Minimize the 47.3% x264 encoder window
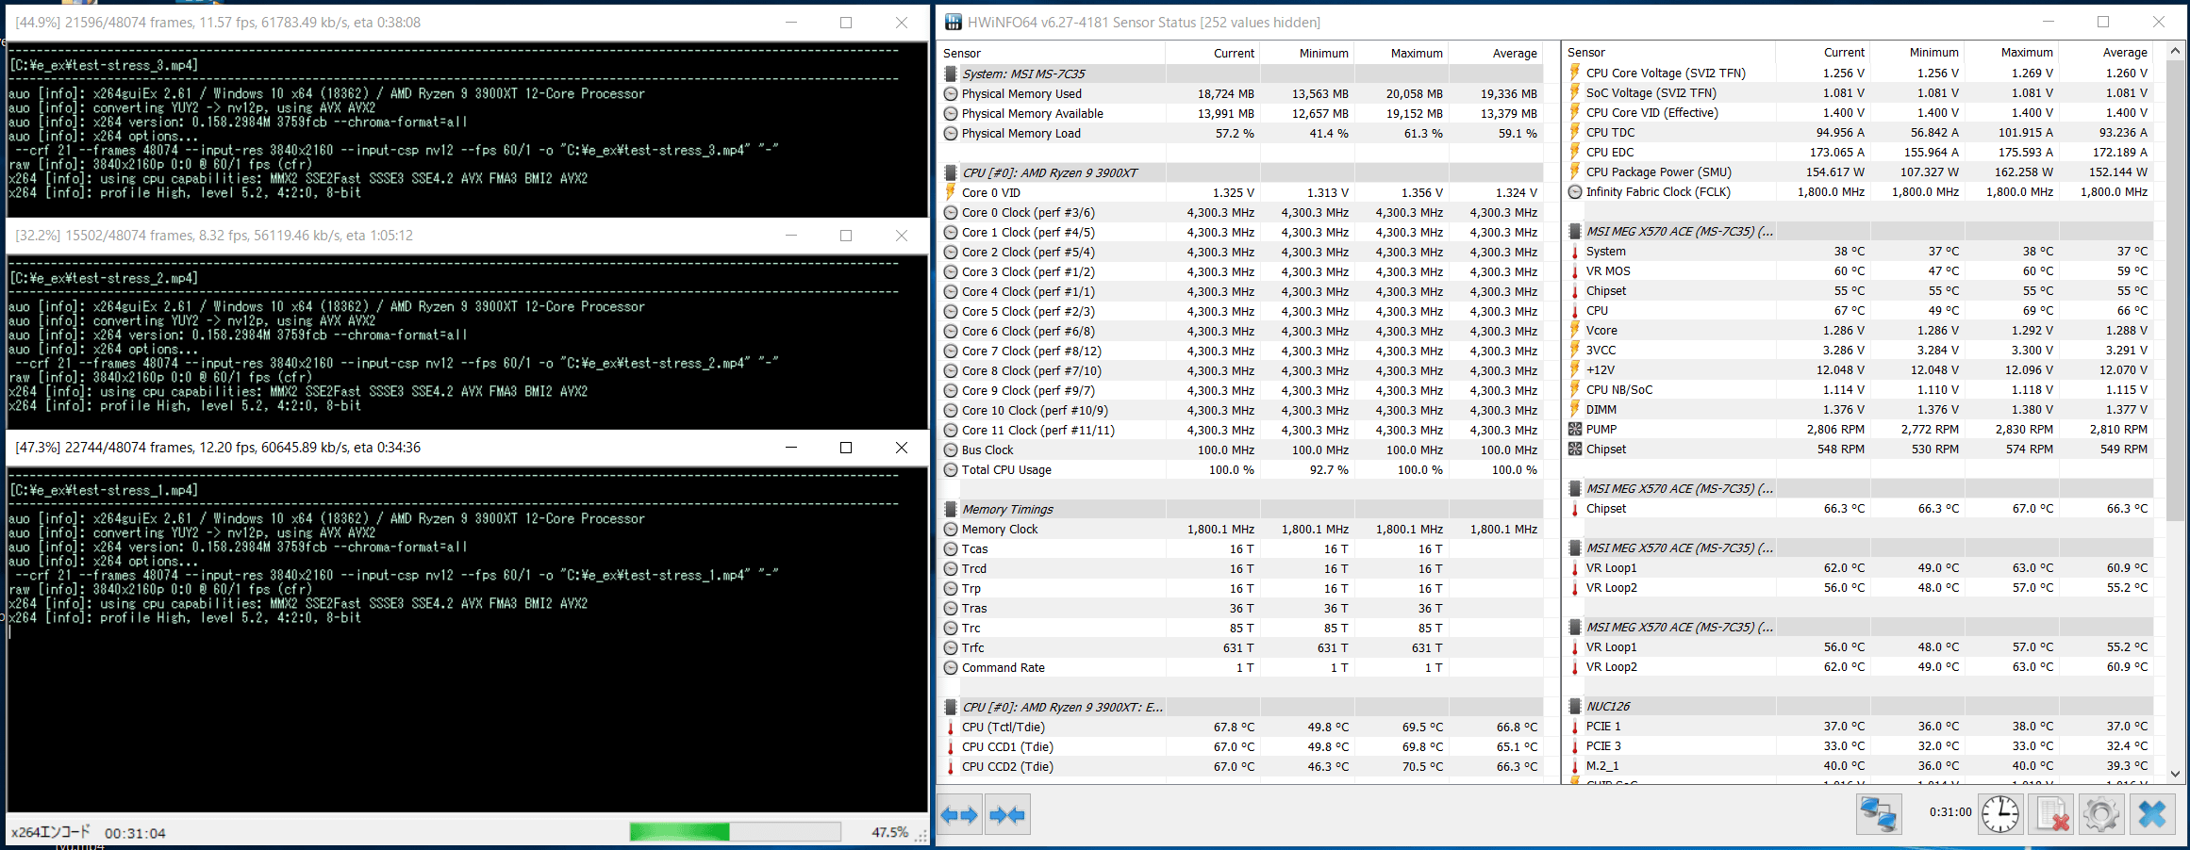2190x850 pixels. pyautogui.click(x=791, y=448)
